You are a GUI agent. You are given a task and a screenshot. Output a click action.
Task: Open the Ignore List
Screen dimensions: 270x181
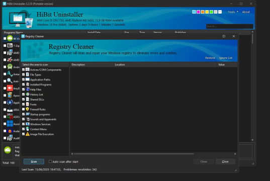pos(226,58)
